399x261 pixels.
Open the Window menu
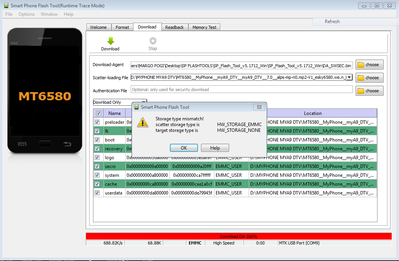click(49, 14)
